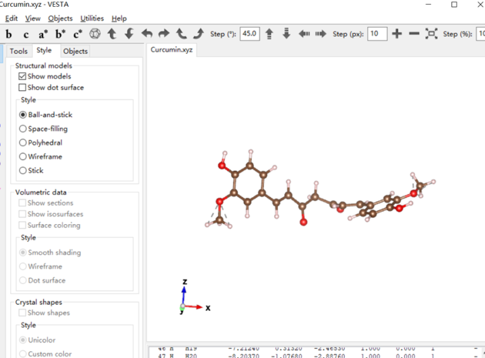485x358 pixels.
Task: Click the standard orientation globe icon
Action: (x=95, y=34)
